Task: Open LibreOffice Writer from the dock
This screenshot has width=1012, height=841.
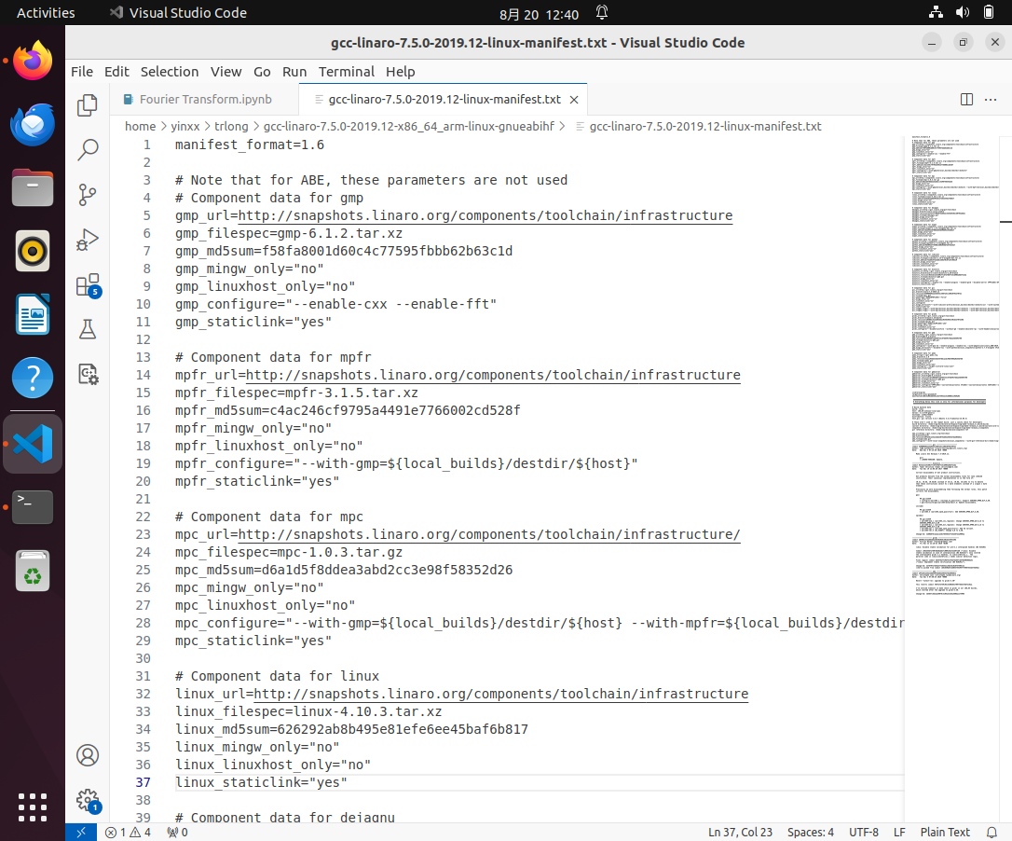Action: (x=33, y=314)
